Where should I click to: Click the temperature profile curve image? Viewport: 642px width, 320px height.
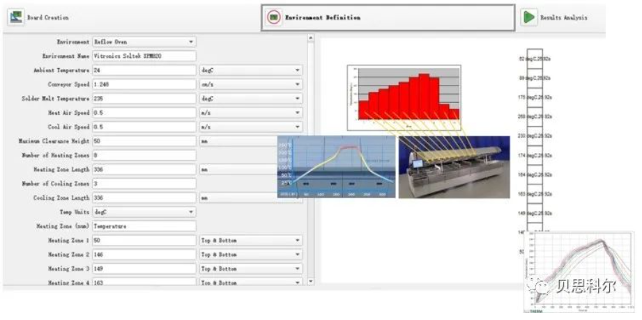point(337,167)
